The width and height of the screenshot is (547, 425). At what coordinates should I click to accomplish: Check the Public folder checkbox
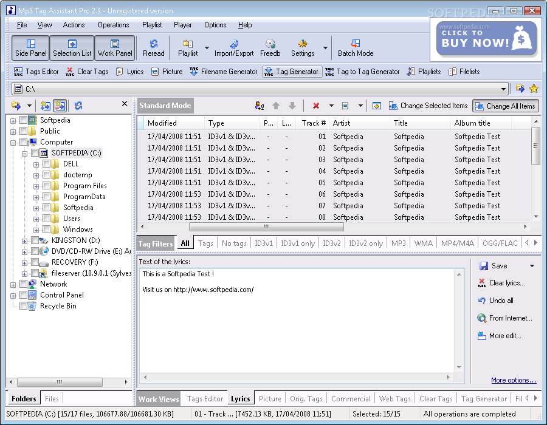(23, 131)
